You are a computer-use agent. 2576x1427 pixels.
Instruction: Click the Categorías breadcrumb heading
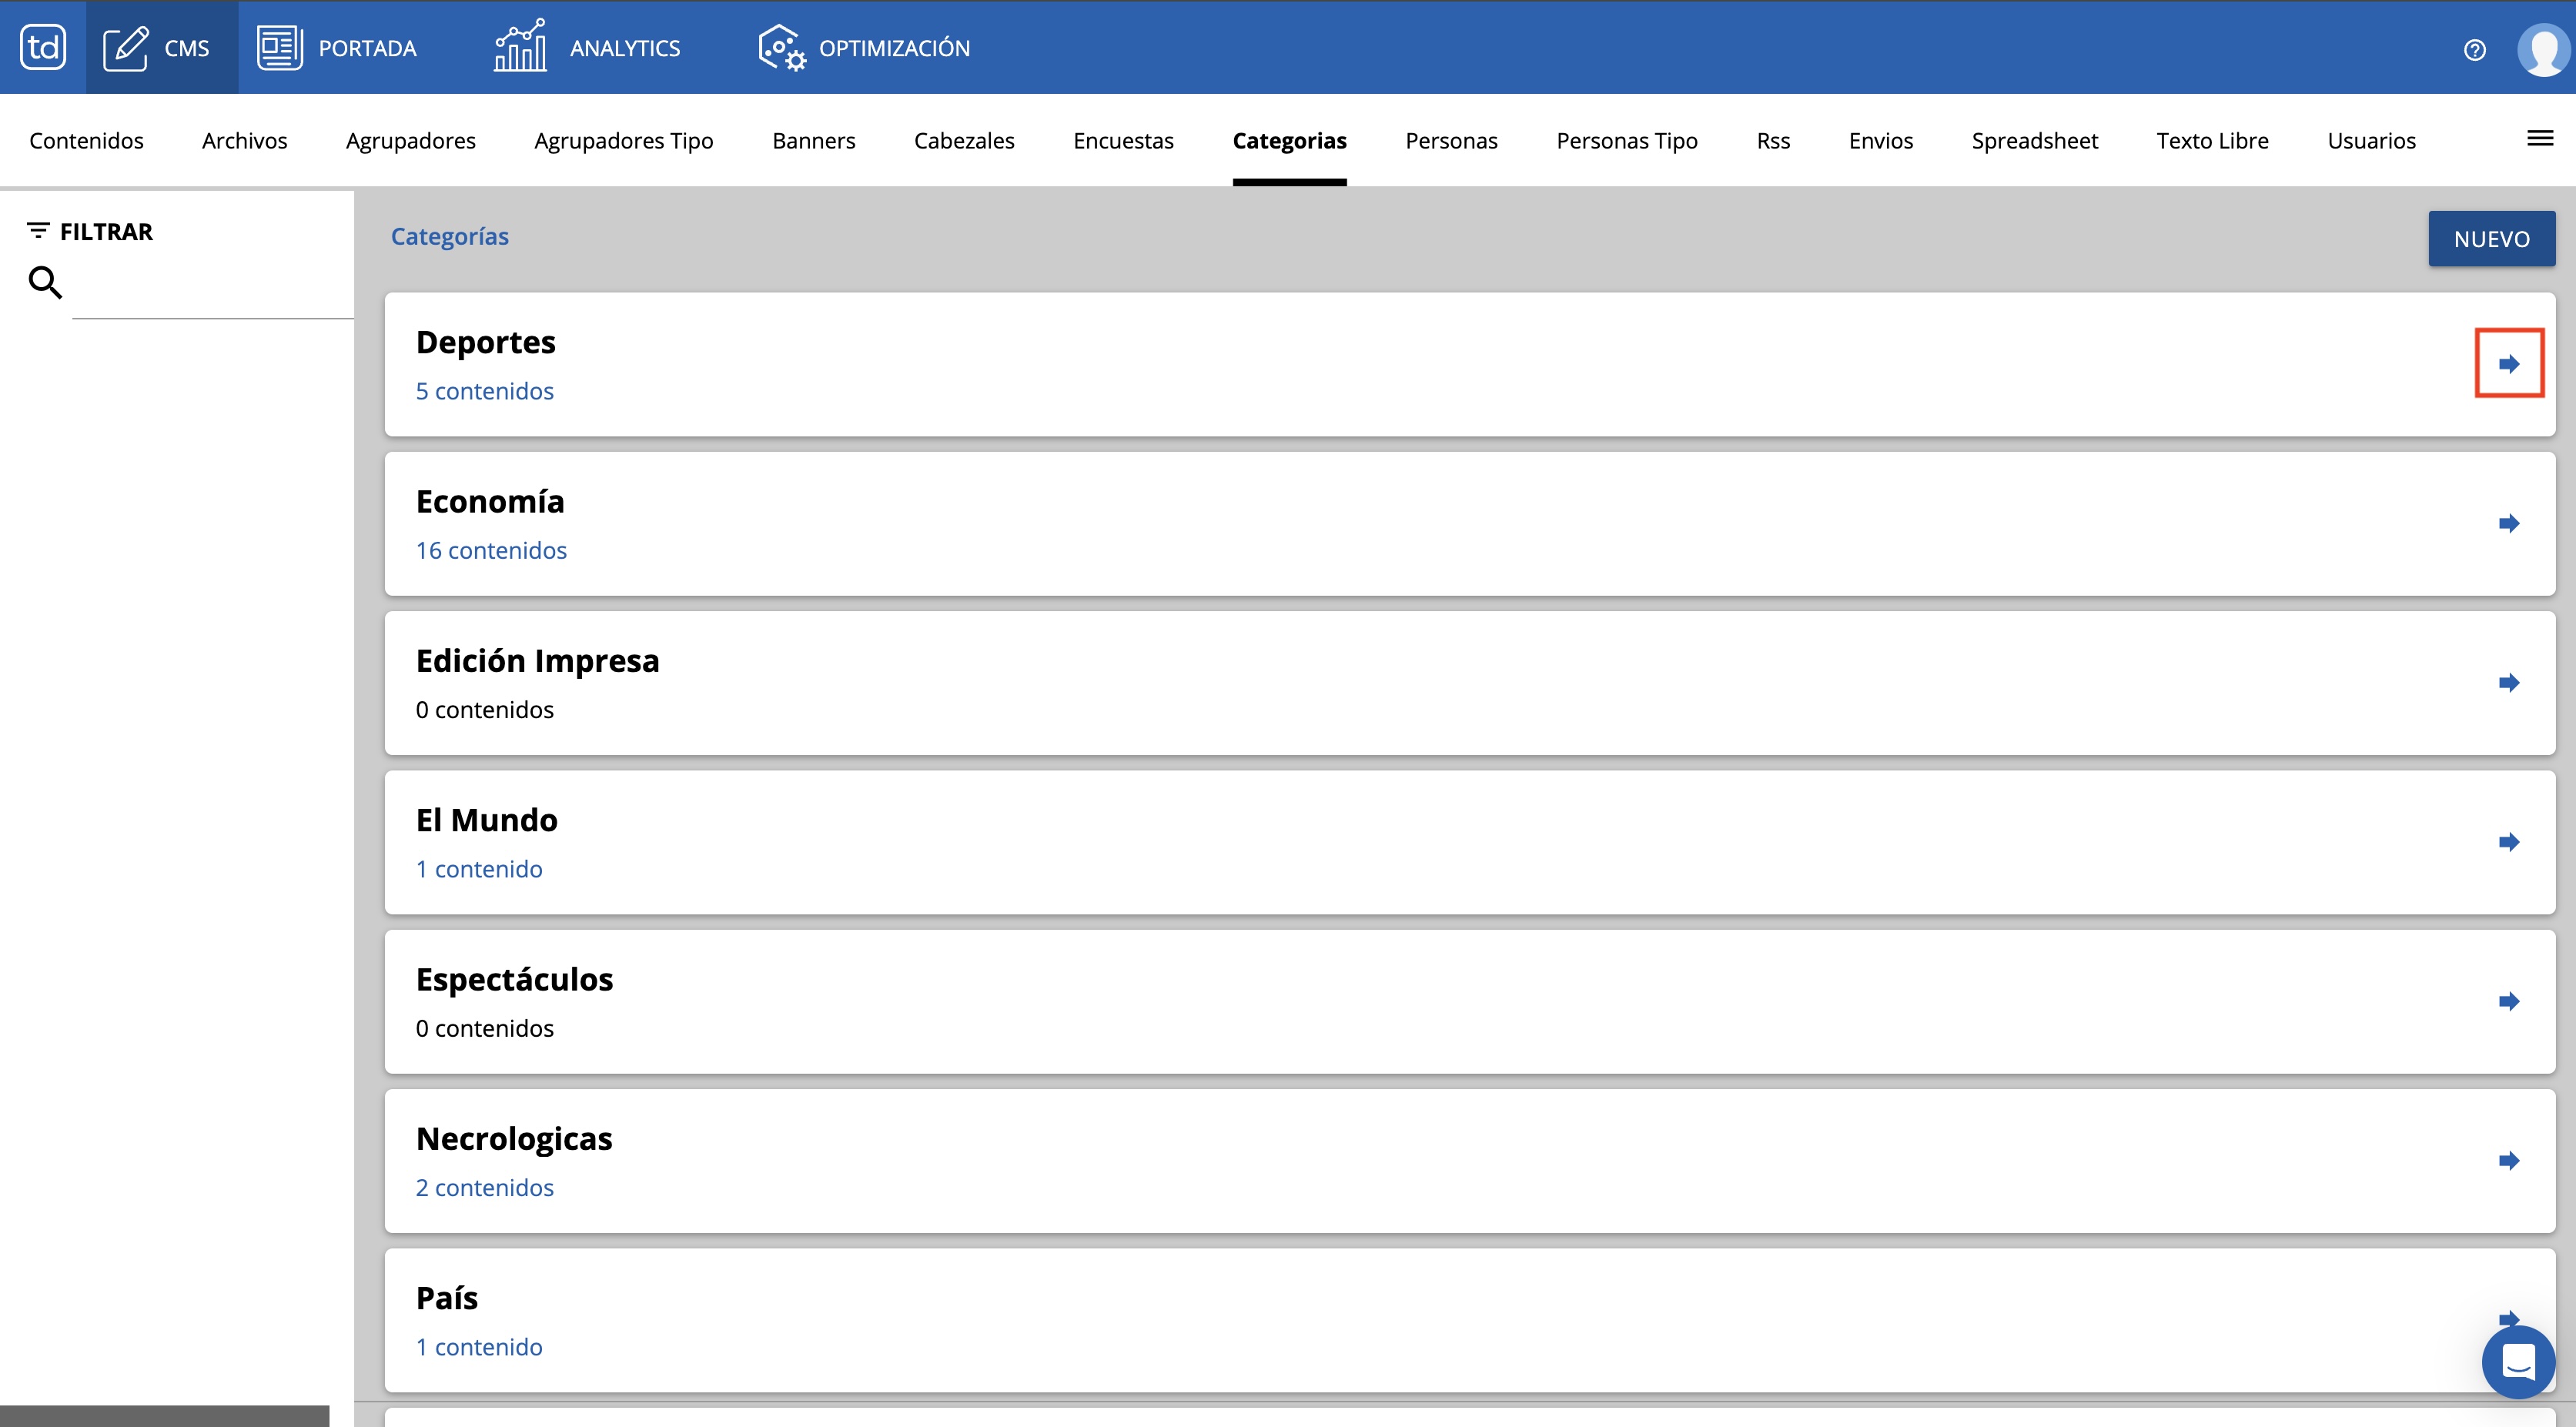[x=450, y=236]
